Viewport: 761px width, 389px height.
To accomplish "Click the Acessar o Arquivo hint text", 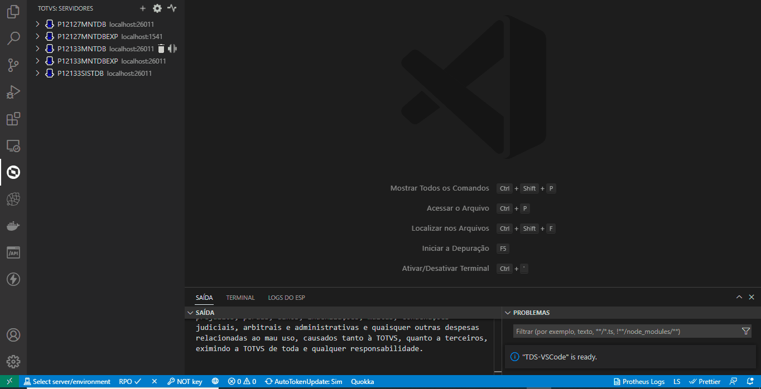I will pyautogui.click(x=457, y=208).
